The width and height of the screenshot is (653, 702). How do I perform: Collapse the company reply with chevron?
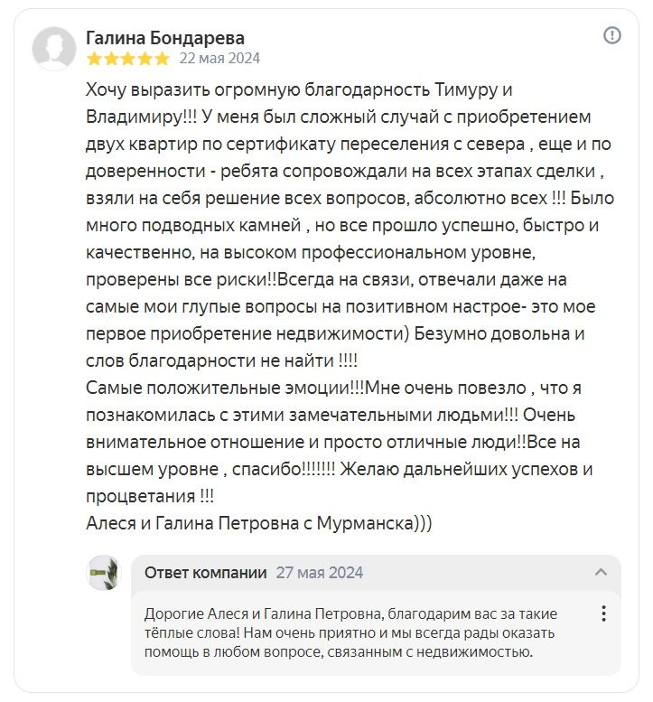(x=601, y=572)
